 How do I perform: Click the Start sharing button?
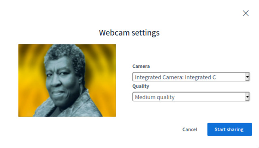(229, 129)
